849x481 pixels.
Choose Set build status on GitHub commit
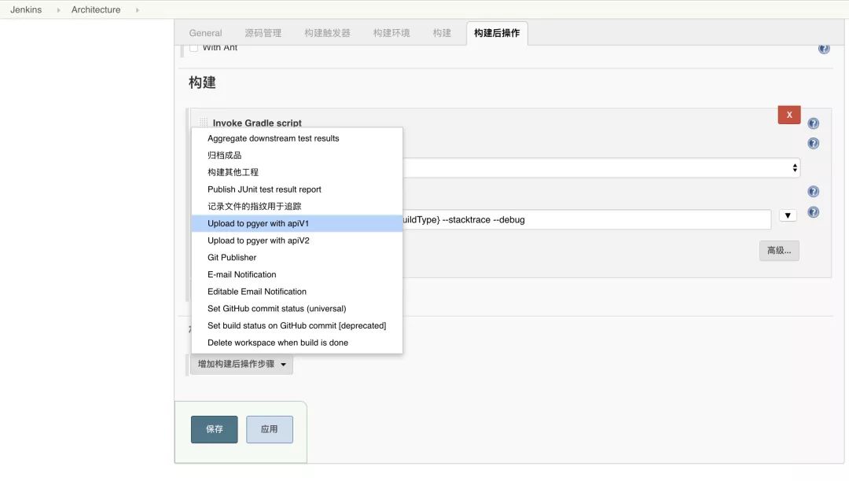296,325
